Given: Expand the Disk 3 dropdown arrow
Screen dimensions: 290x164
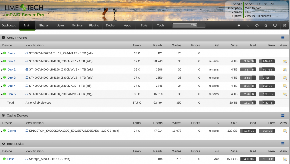Looking at the screenshot, I should click(2, 78).
